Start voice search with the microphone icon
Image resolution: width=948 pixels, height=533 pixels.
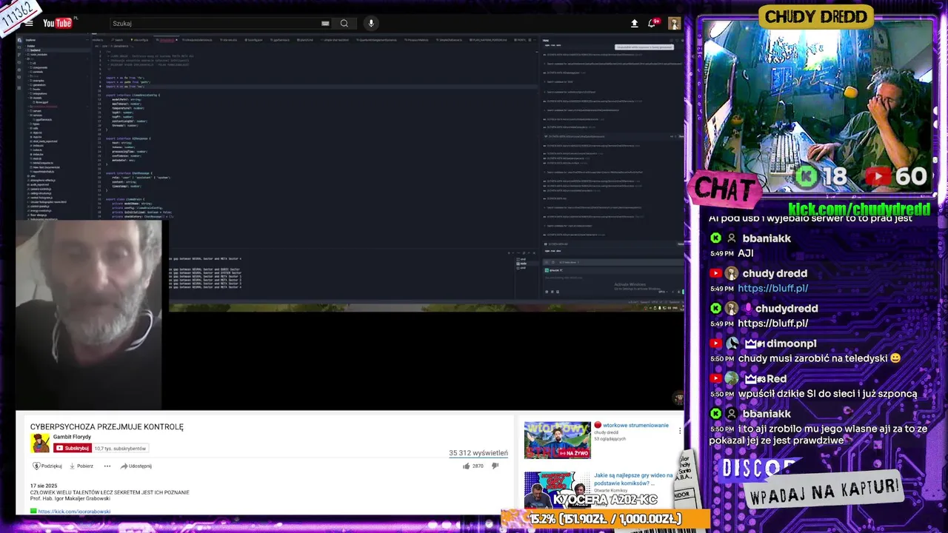coord(371,24)
